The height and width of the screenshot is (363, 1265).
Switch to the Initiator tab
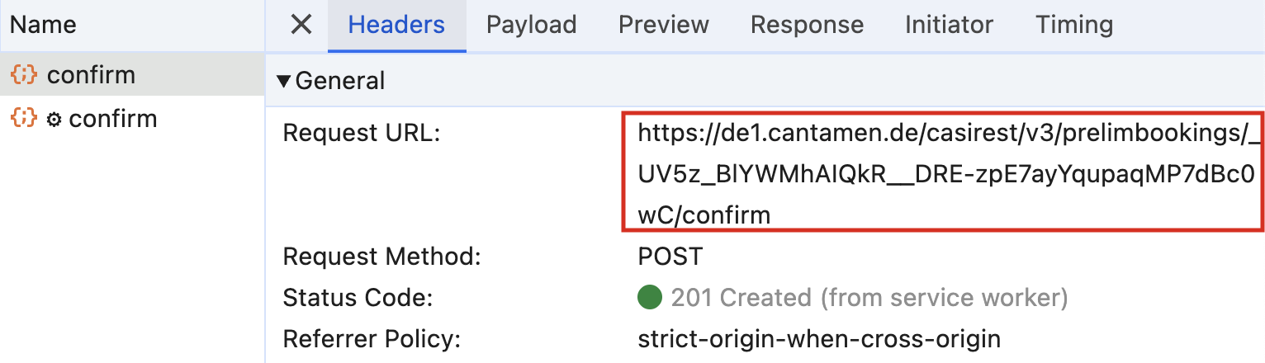(950, 25)
